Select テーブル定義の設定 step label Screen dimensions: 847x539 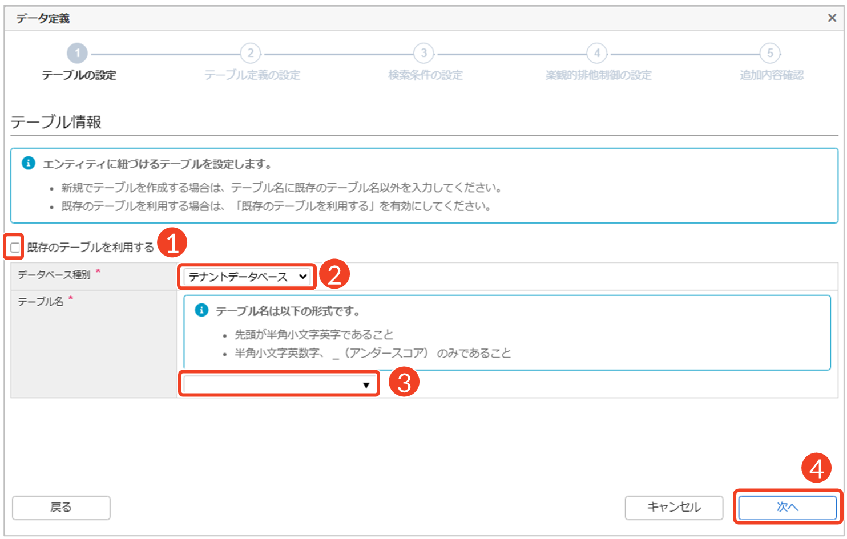click(x=252, y=75)
